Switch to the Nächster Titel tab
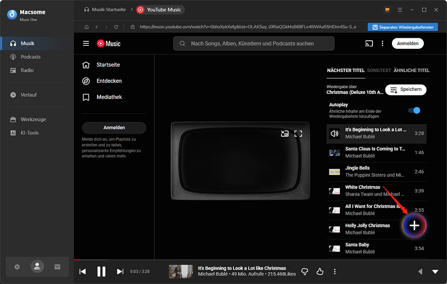This screenshot has height=284, width=447. point(346,71)
